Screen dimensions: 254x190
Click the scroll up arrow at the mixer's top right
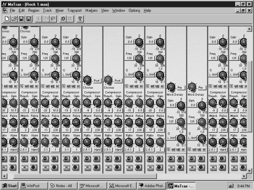pos(249,29)
